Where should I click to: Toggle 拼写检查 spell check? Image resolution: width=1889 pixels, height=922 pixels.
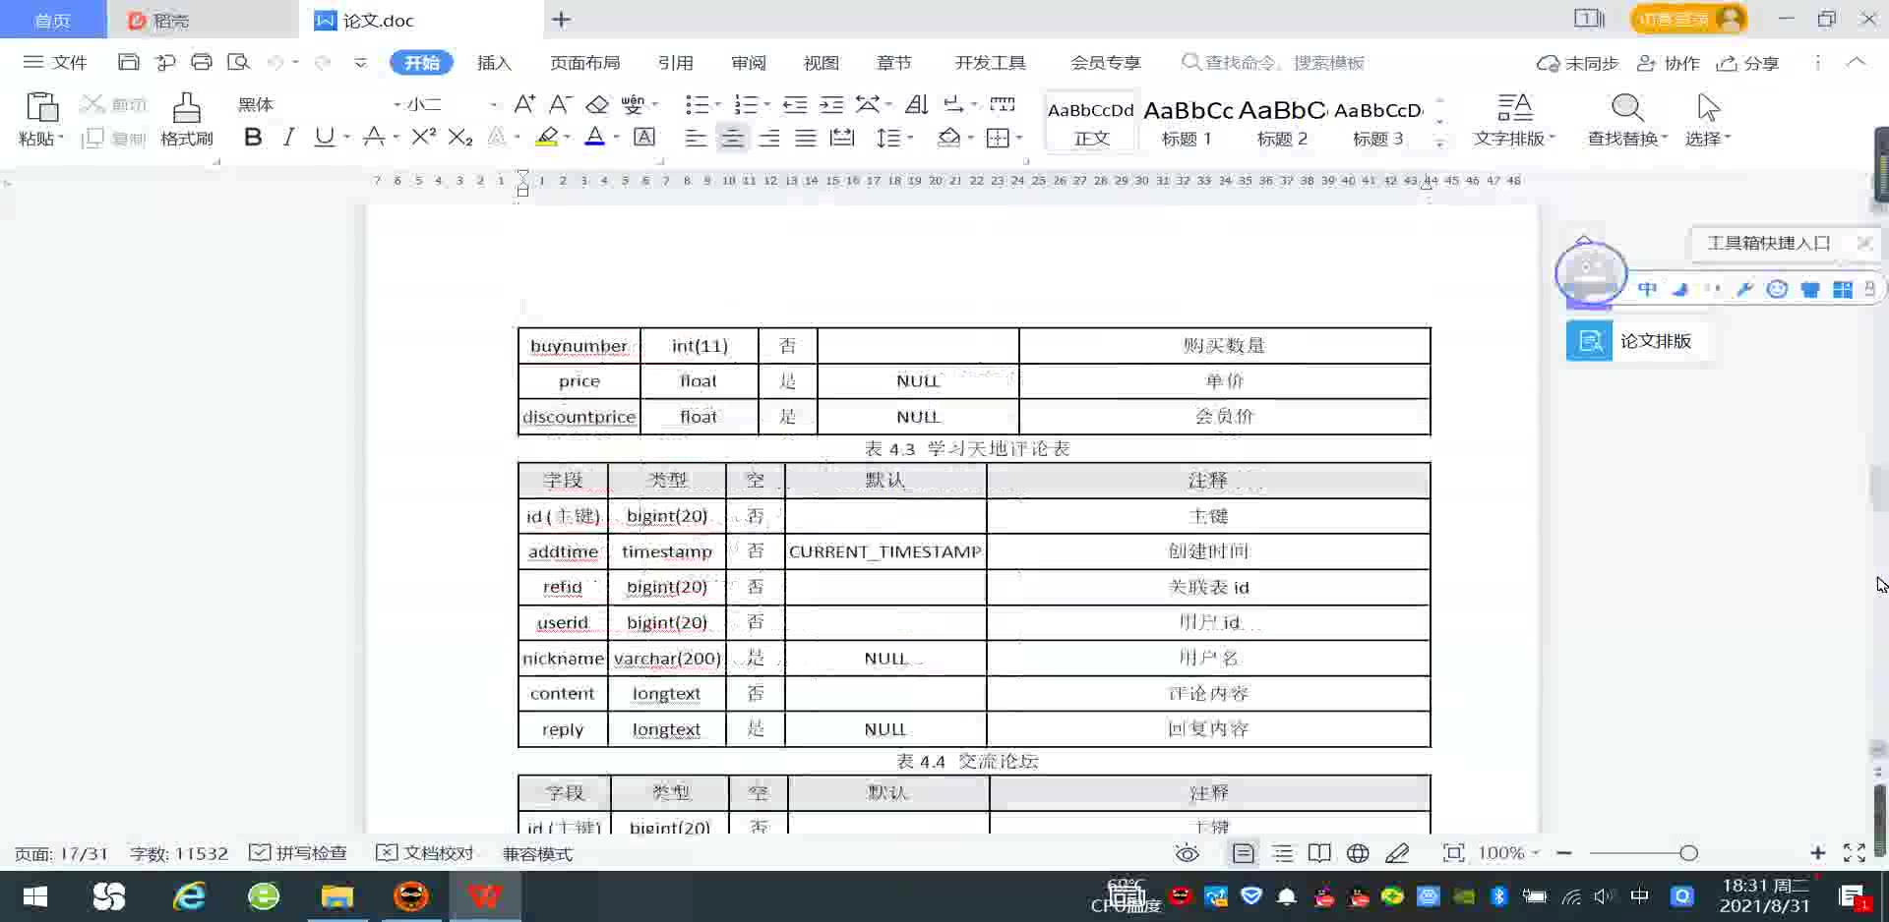coord(298,853)
